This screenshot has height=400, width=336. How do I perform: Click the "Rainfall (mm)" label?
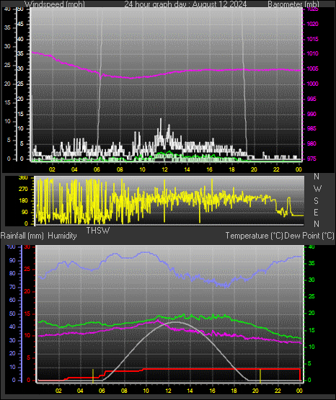click(22, 236)
